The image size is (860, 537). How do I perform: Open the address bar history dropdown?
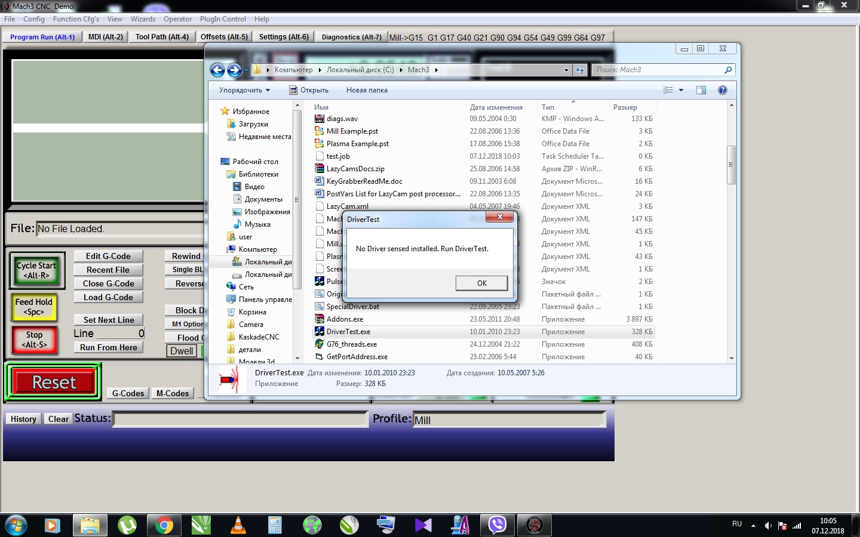566,70
